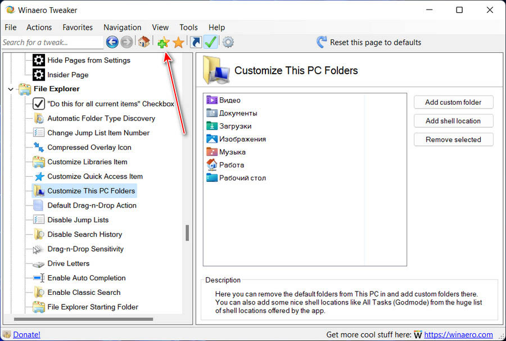Collapse the File Explorer tree category
This screenshot has width=506, height=341.
(x=11, y=89)
